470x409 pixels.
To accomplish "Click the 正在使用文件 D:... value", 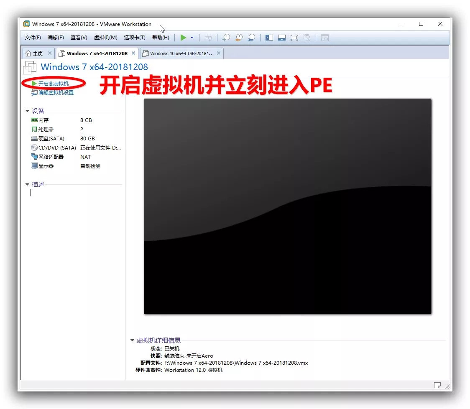I will point(101,147).
